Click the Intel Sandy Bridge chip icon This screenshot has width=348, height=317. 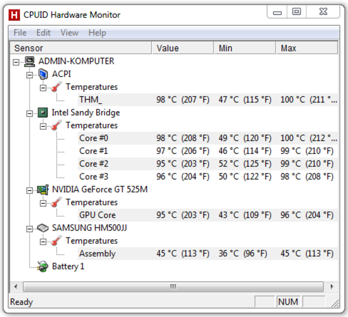coord(43,113)
